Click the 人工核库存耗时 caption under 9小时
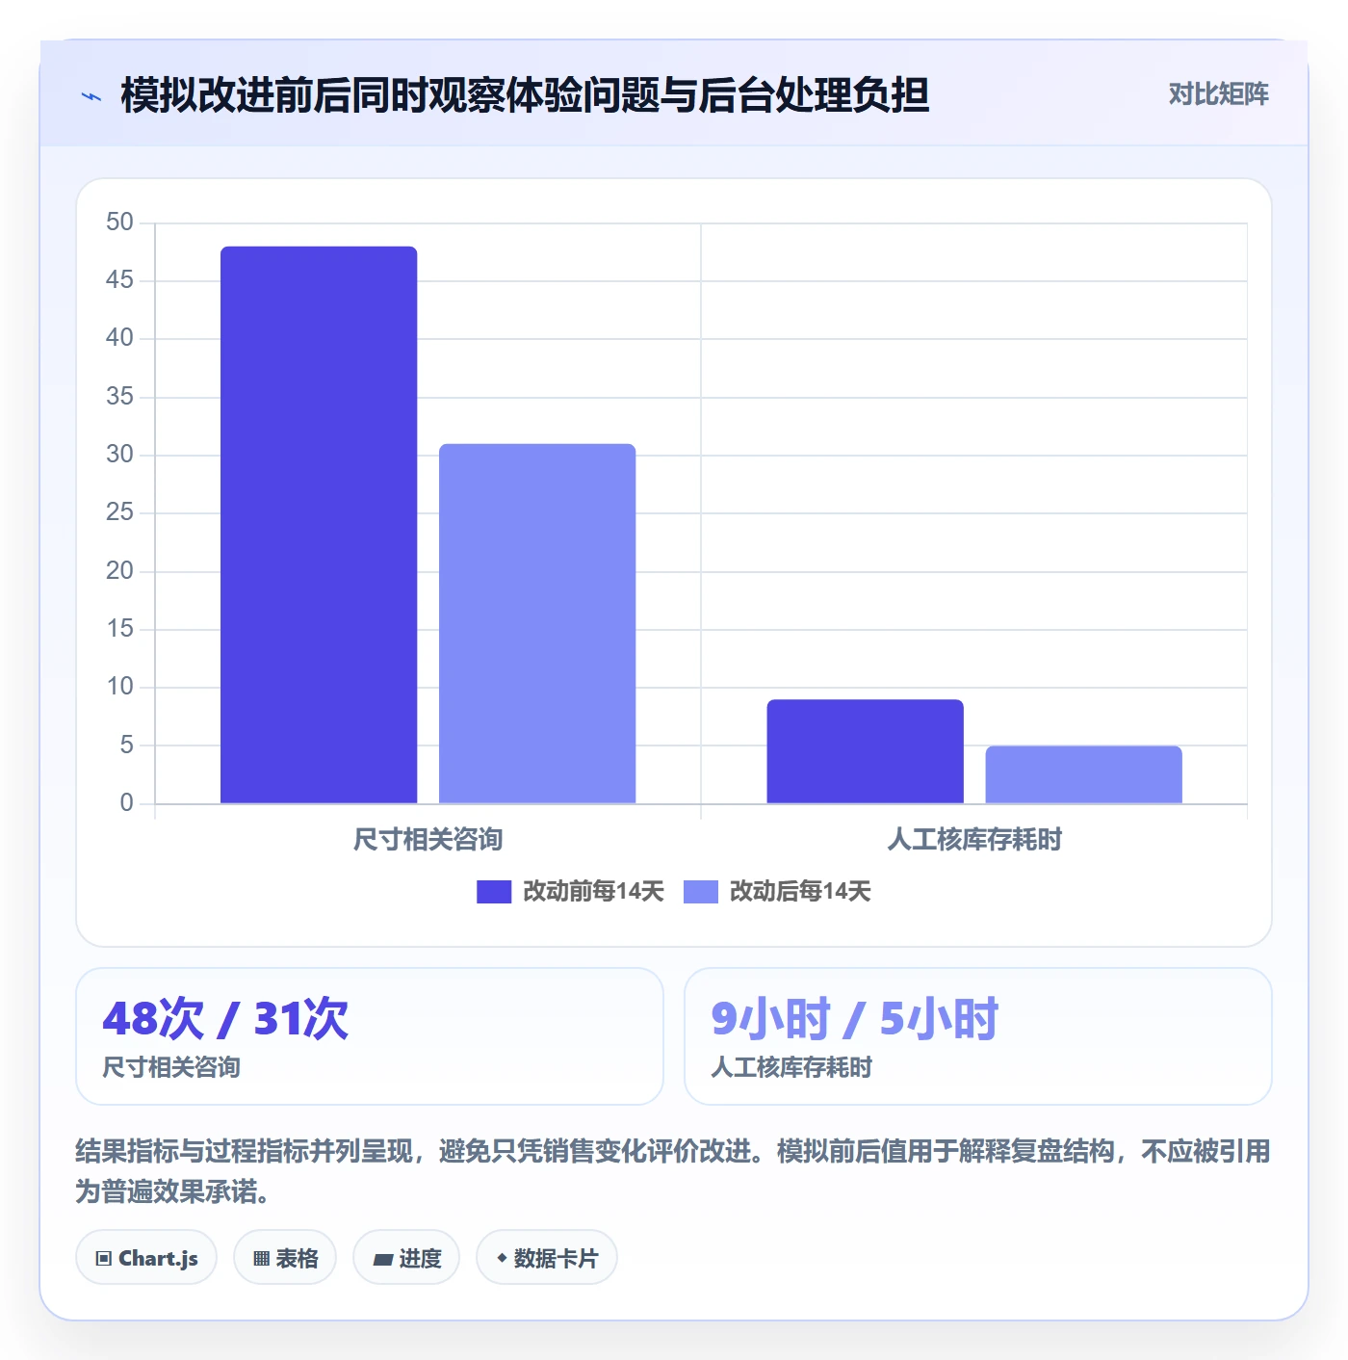 coord(791,1067)
